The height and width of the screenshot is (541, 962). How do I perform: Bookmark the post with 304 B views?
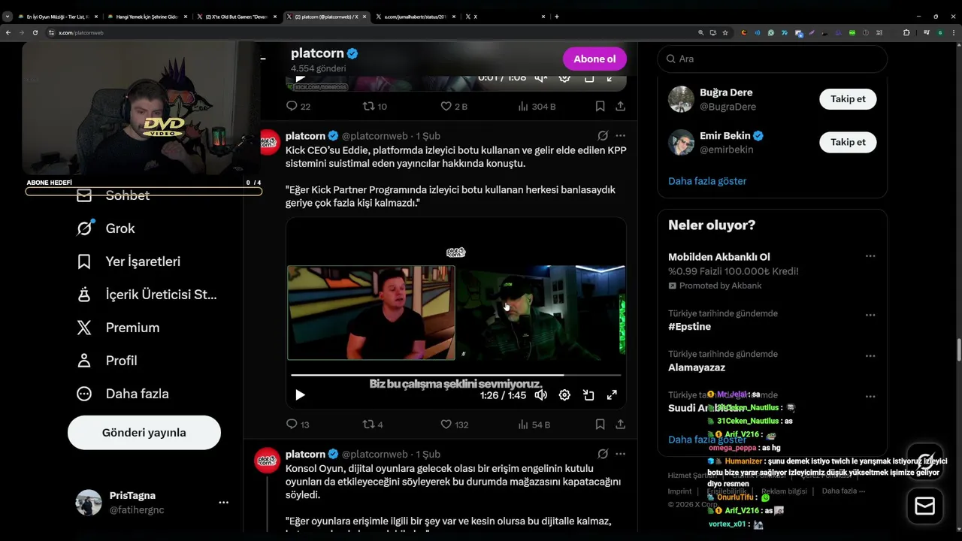600,107
